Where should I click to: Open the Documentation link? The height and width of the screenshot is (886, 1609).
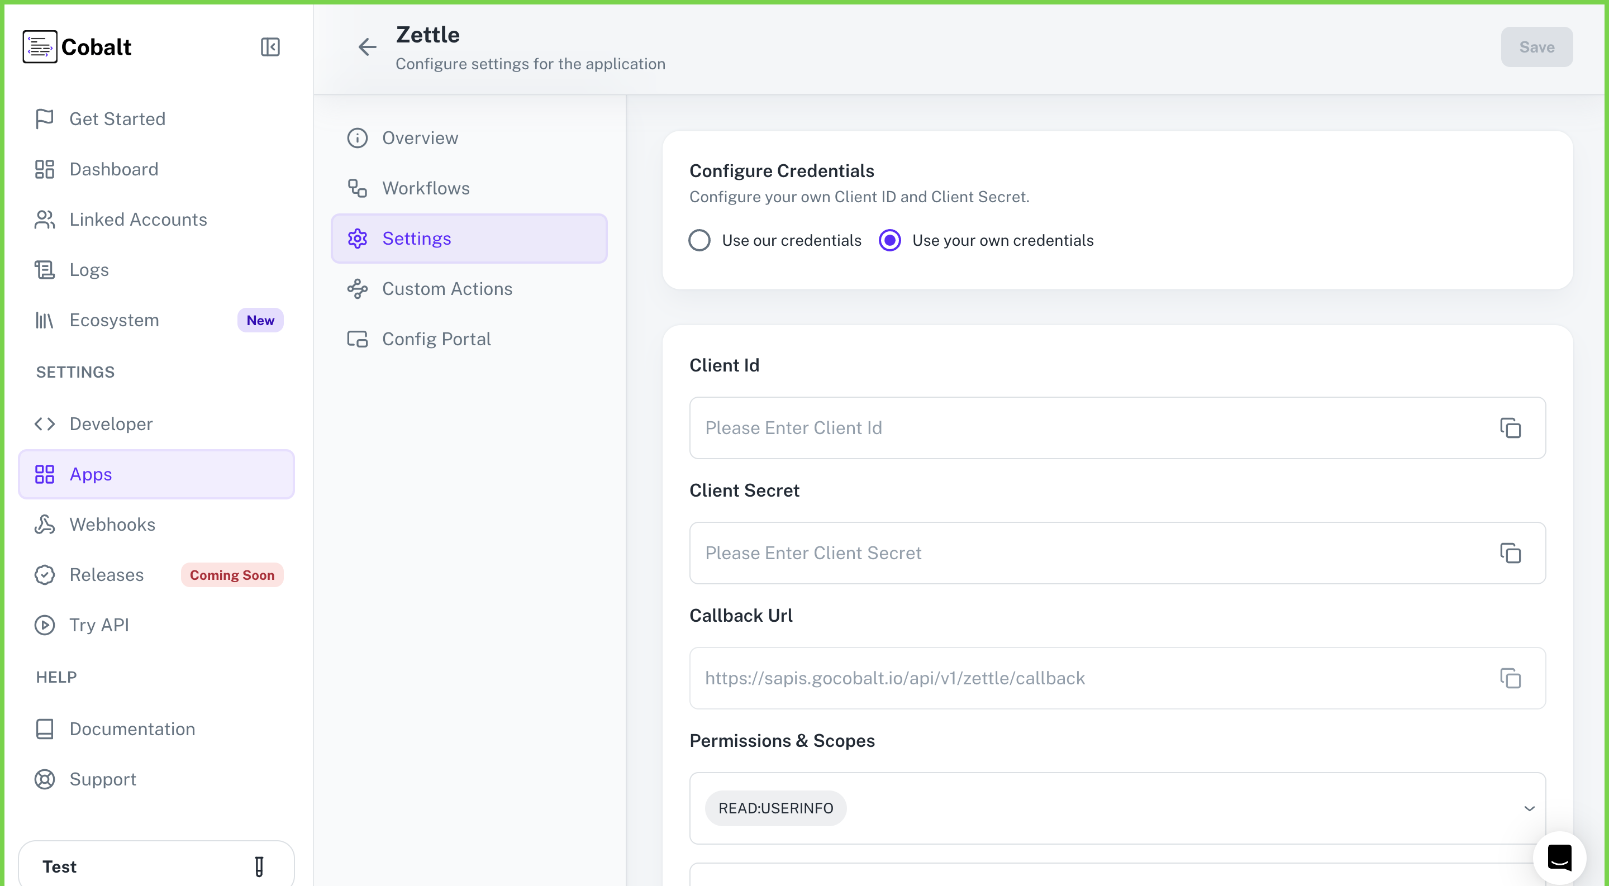click(132, 728)
